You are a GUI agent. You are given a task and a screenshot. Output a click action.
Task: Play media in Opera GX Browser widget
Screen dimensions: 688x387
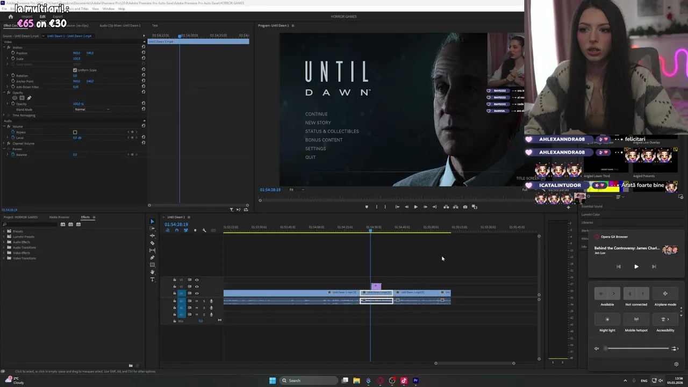[x=636, y=267]
